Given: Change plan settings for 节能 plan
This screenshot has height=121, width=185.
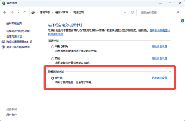Looking at the screenshot, I should pyautogui.click(x=159, y=58).
